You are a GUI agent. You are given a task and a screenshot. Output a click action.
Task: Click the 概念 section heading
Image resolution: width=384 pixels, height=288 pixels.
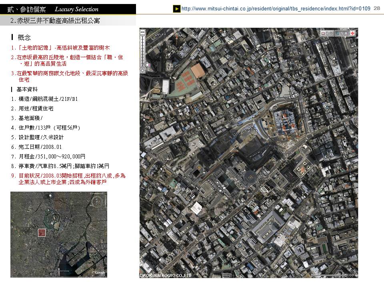point(24,38)
